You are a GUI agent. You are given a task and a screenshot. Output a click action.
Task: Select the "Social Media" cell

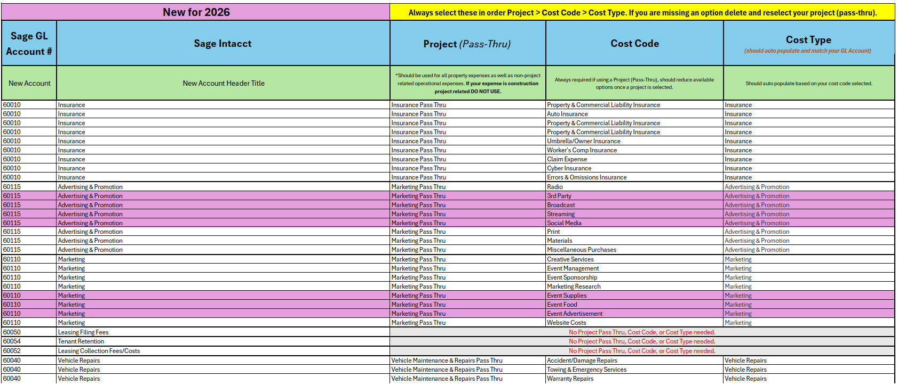coord(634,223)
